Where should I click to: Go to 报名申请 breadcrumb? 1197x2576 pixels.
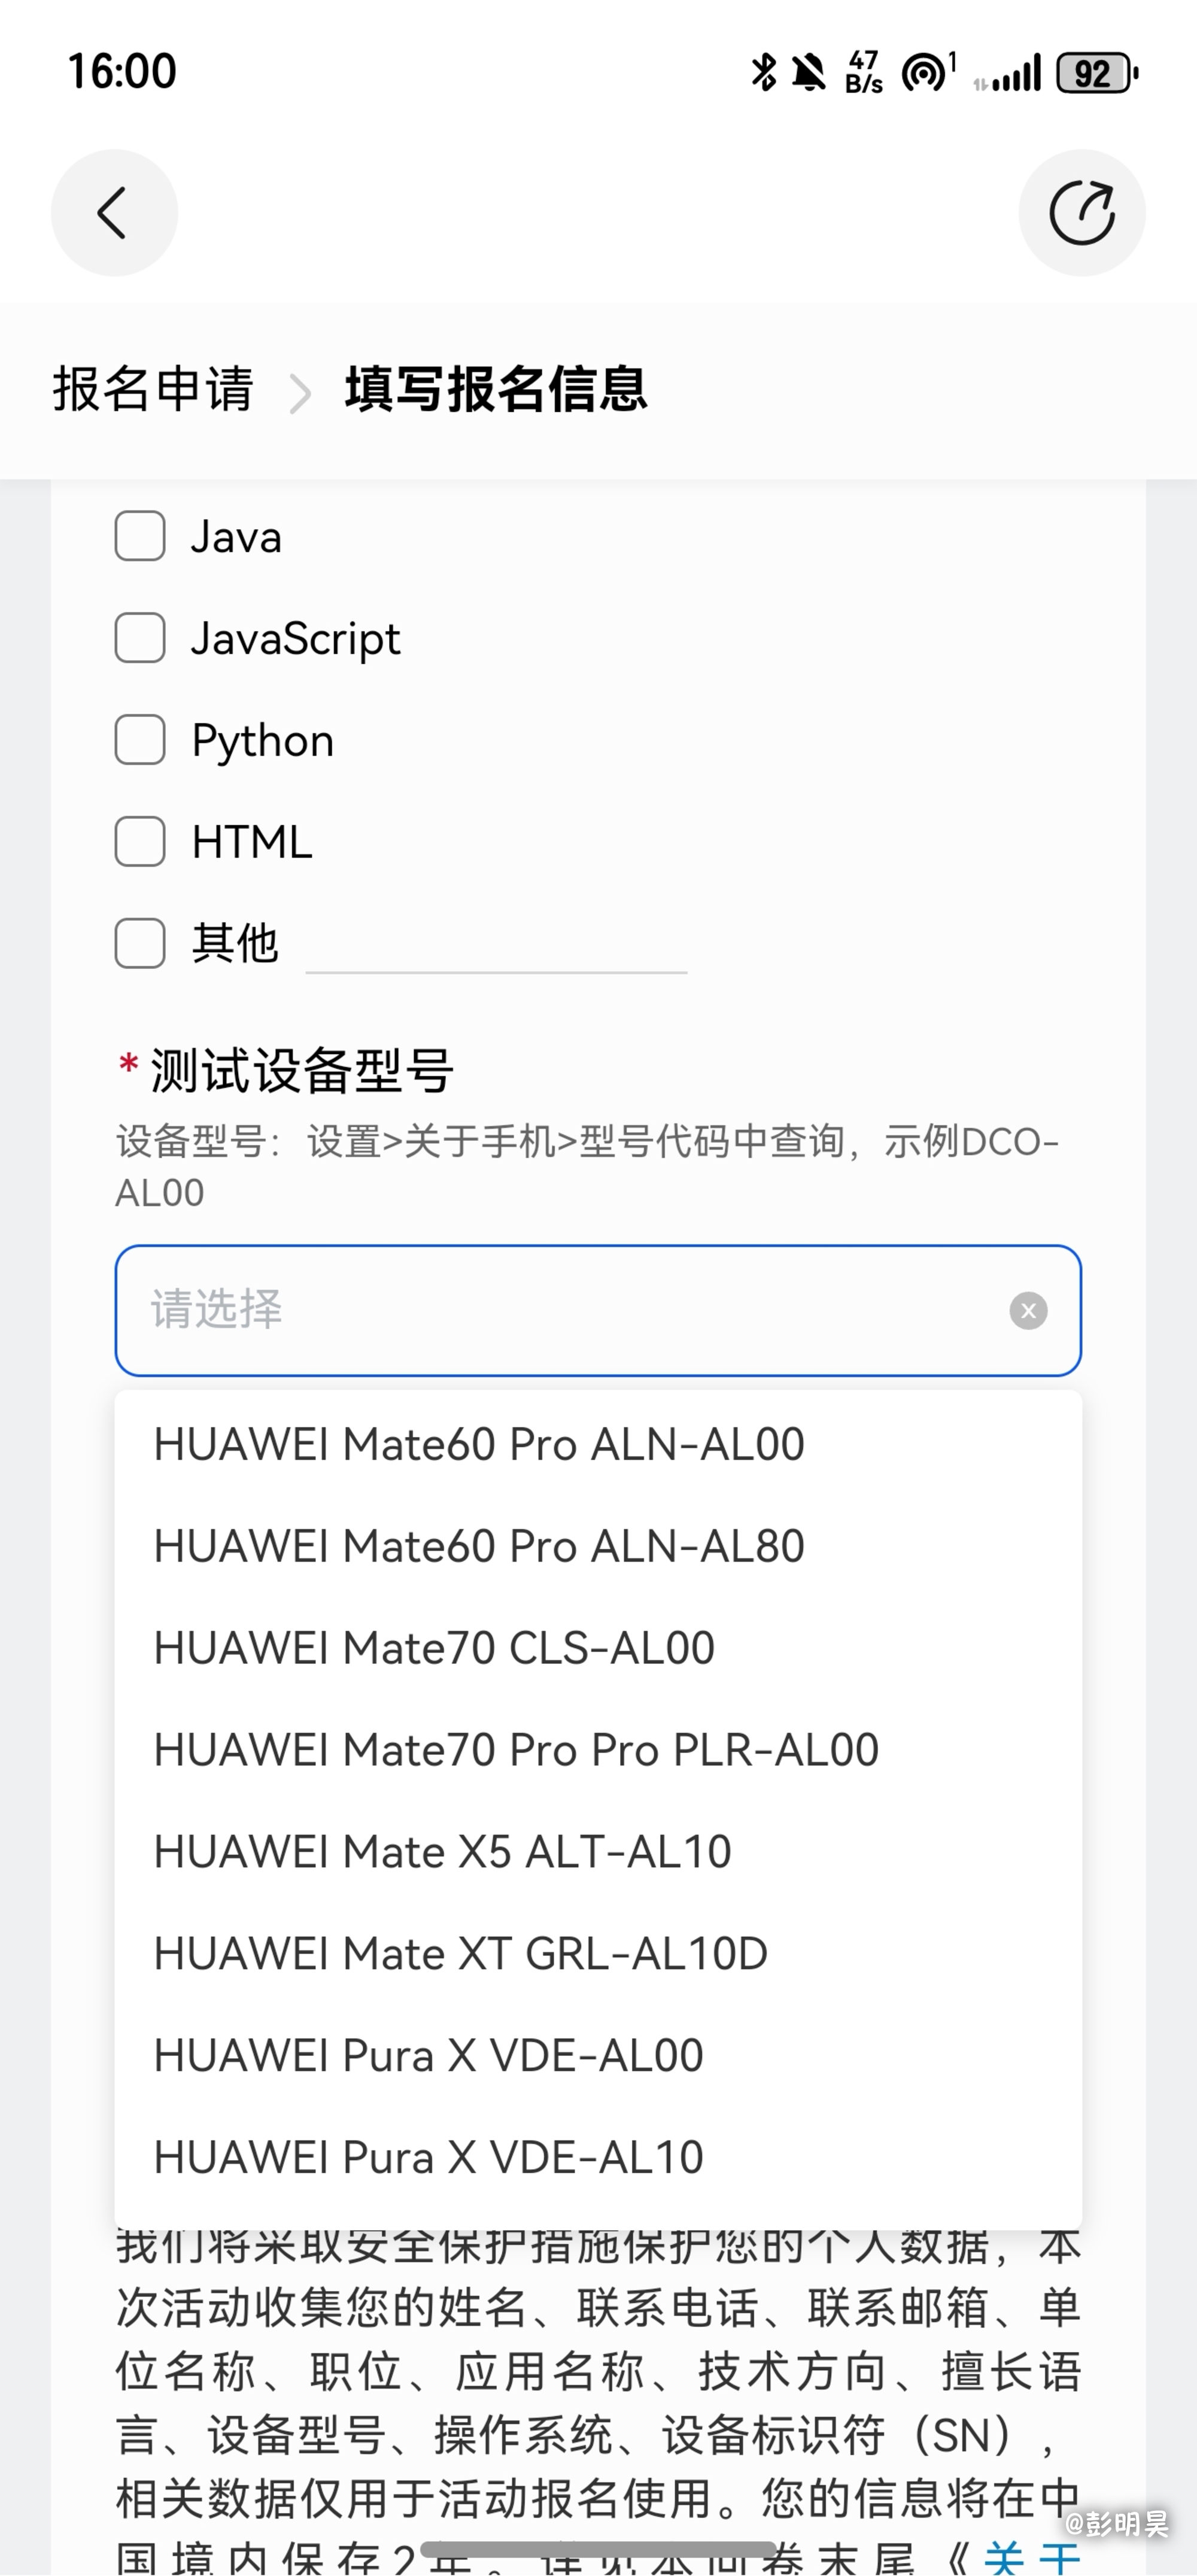(x=153, y=389)
